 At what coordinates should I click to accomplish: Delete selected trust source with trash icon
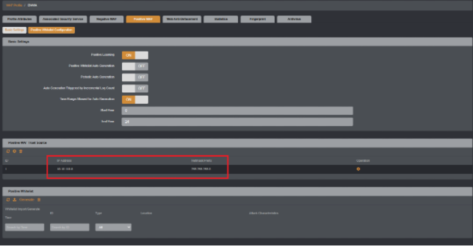click(21, 151)
